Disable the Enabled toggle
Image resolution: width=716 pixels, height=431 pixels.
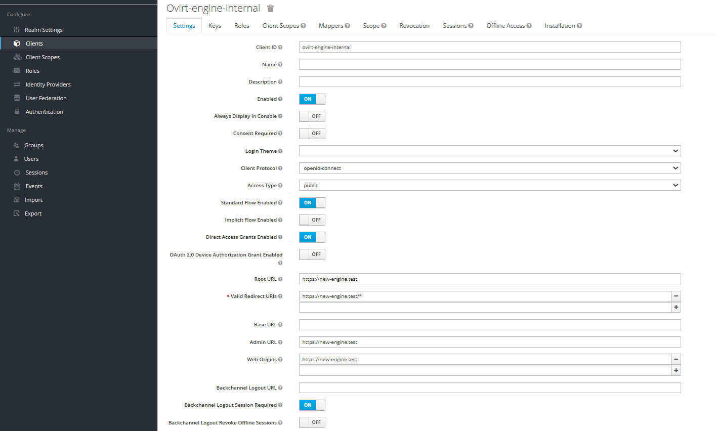click(312, 99)
